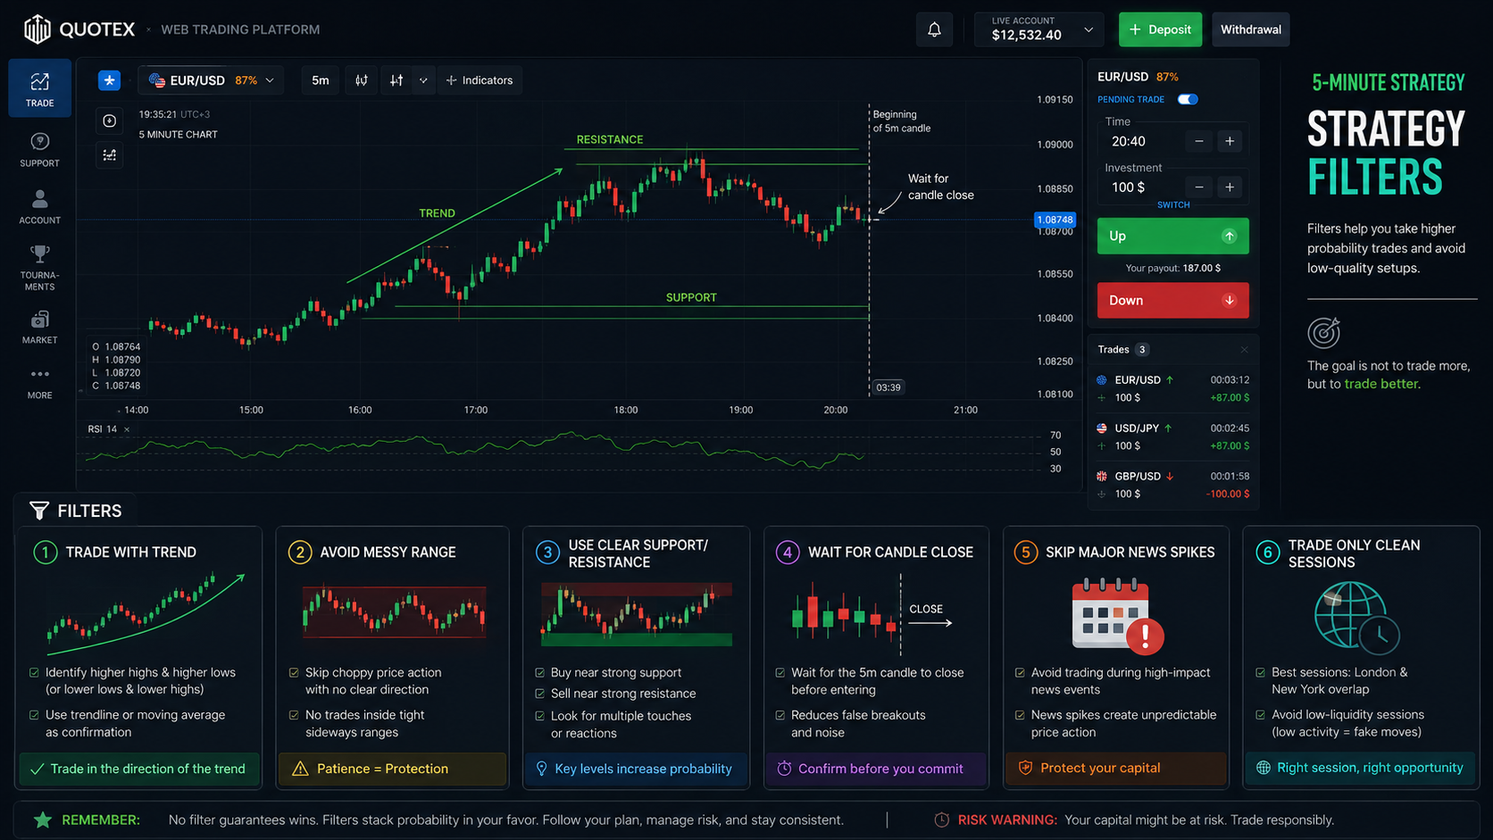Click 'Confirm before you commit' banner
Image resolution: width=1493 pixels, height=840 pixels.
(876, 769)
